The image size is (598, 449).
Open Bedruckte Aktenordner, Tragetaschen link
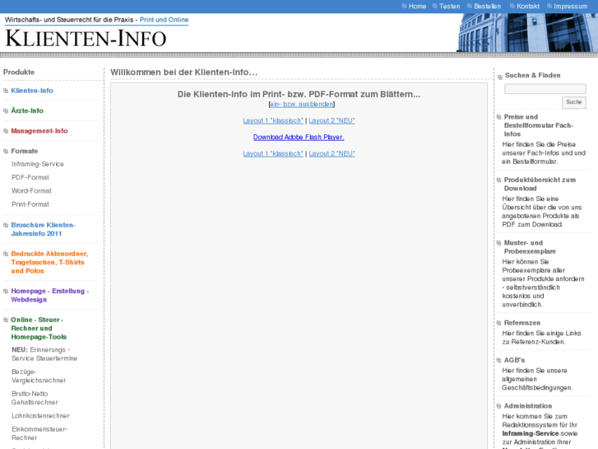(49, 262)
